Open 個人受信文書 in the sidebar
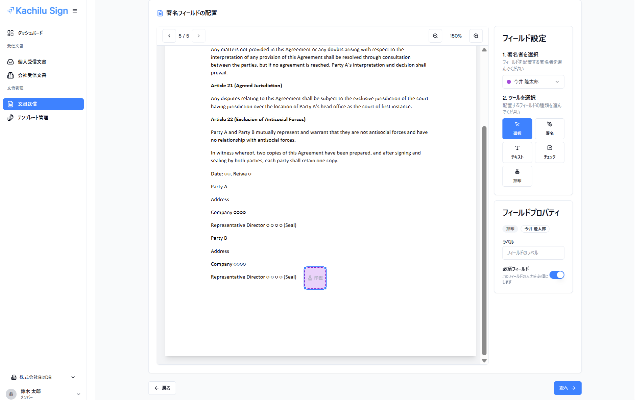Viewport: 641px width, 400px height. (32, 62)
